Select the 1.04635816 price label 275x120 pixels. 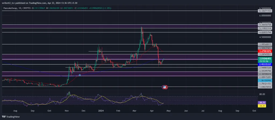[265, 87]
